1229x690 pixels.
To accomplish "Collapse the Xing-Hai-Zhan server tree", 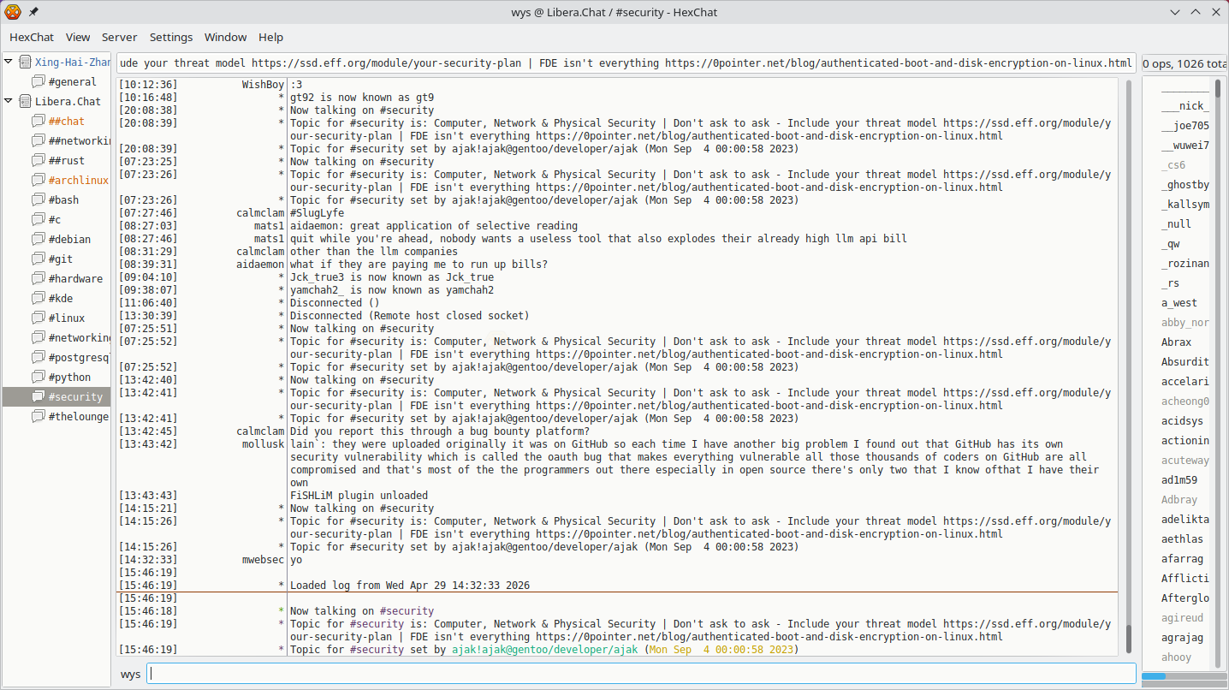I will (x=9, y=62).
